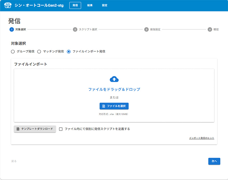Click the ファイルをドラッグ＆ドロップ text

[114, 89]
